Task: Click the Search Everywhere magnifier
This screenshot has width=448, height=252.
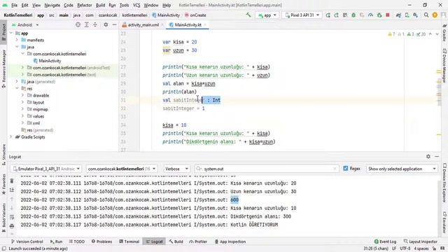Action: pos(426,15)
